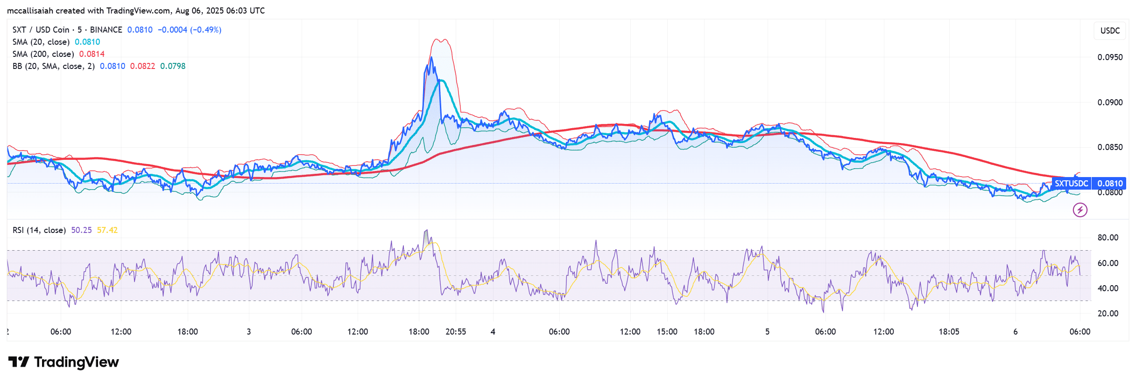Screen dimensions: 1136x383
Task: Click the 15:00 time axis label
Action: (x=667, y=332)
